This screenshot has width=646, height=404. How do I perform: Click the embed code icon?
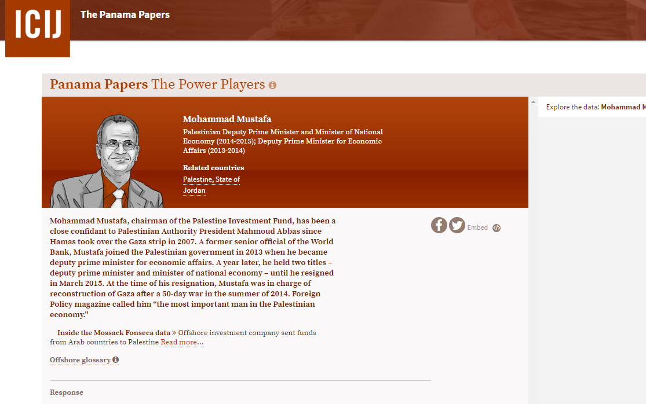[497, 228]
